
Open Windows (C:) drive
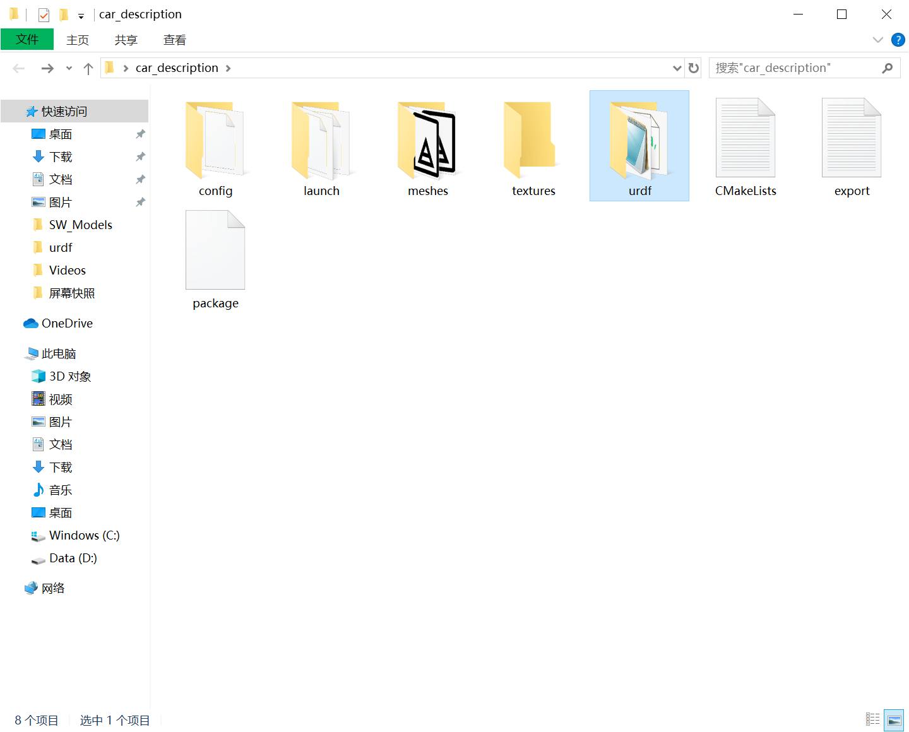point(75,535)
